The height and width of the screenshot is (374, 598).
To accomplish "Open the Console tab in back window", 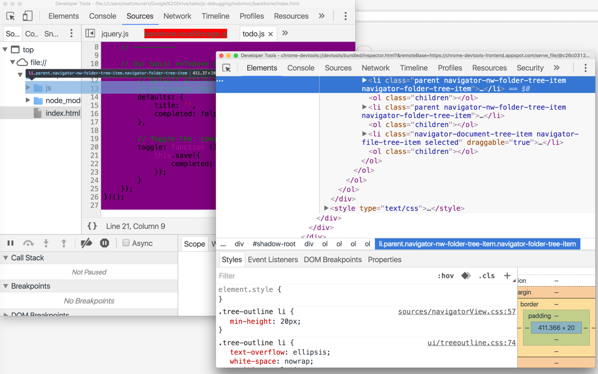I will [x=102, y=16].
